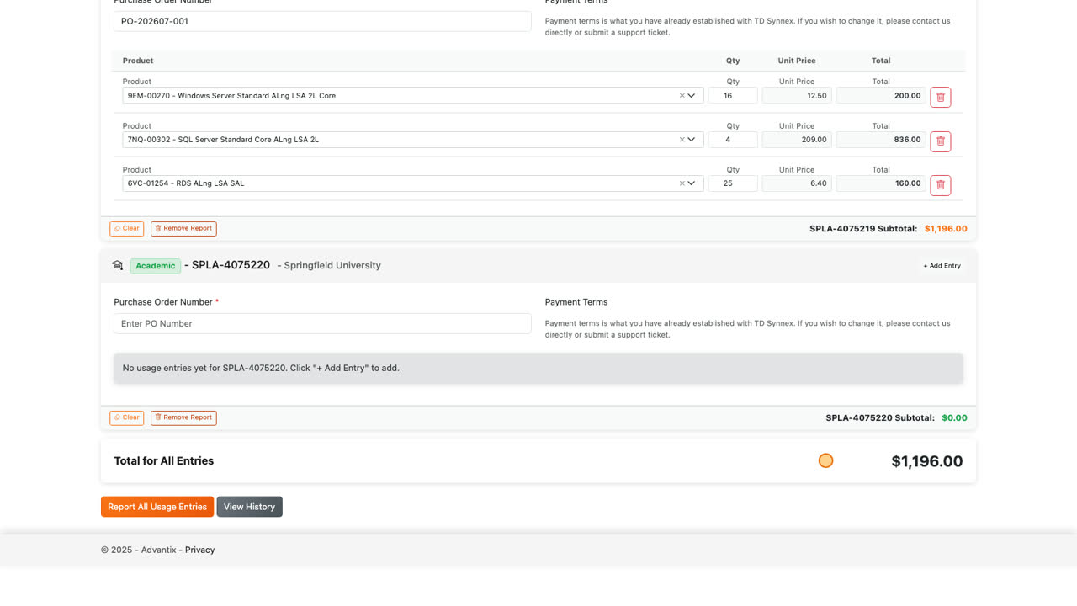Clear the SQL Server Standard Core selection
This screenshot has height=606, width=1077.
(682, 140)
